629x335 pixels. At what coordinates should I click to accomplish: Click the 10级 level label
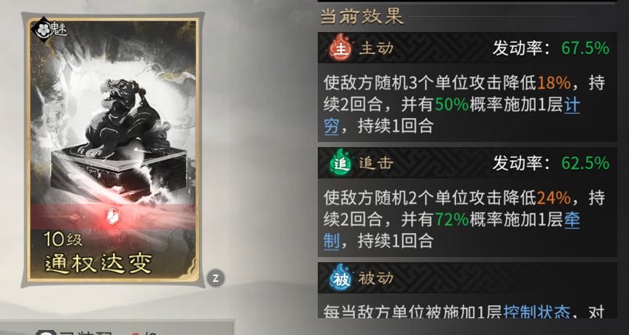[63, 239]
